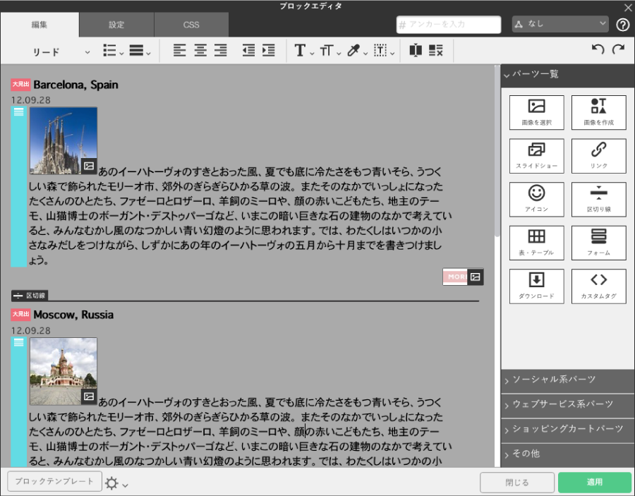This screenshot has height=496, width=635.
Task: Expand the ショッピングカートパーツ section
Action: [567, 430]
